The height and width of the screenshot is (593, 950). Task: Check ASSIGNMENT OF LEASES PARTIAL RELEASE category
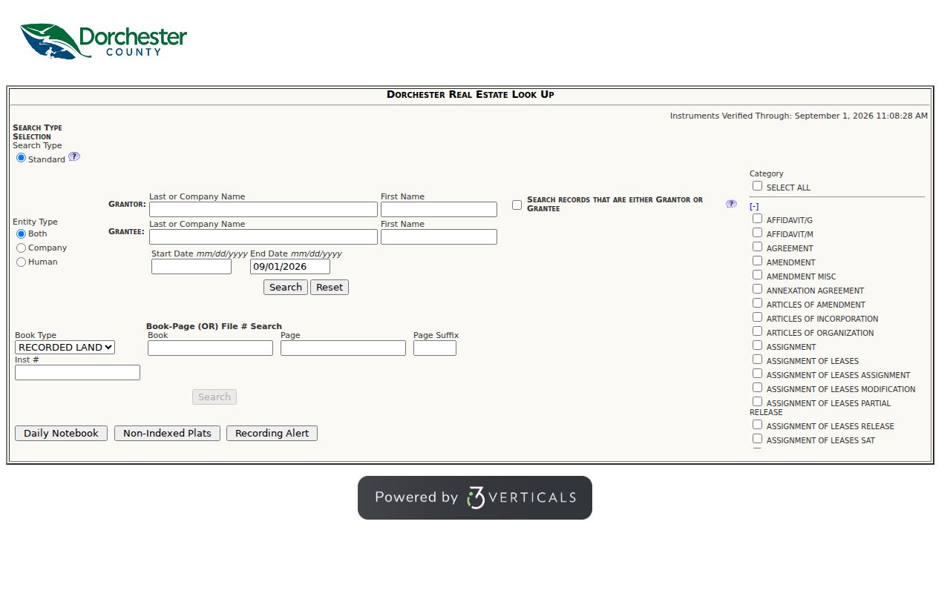[757, 402]
